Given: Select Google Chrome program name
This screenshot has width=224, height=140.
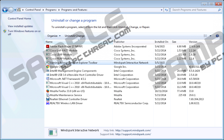Looking at the screenshot, I should (59, 67).
